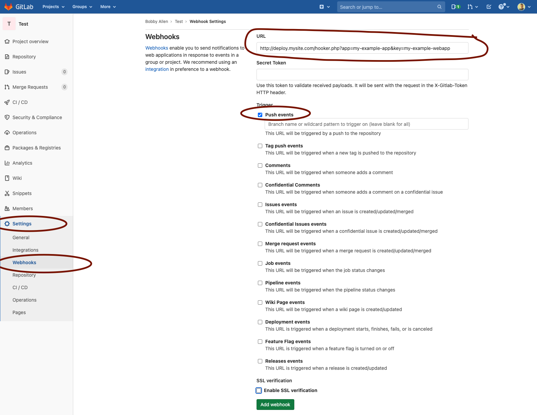Click the CI / CD rocket icon
Screen dimensions: 537x415
(x=7, y=102)
